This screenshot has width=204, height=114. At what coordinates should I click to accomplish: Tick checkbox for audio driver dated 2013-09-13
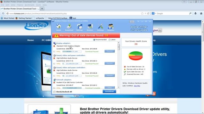[x=54, y=64]
